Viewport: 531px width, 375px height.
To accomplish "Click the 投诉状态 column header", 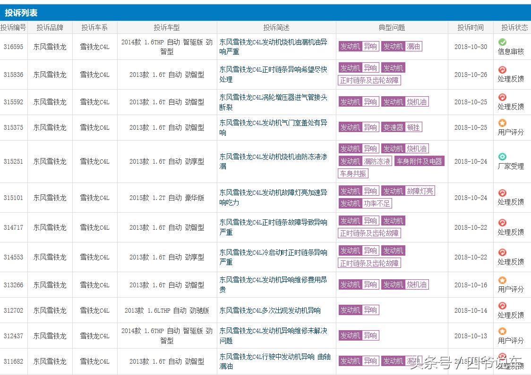I will tap(514, 27).
